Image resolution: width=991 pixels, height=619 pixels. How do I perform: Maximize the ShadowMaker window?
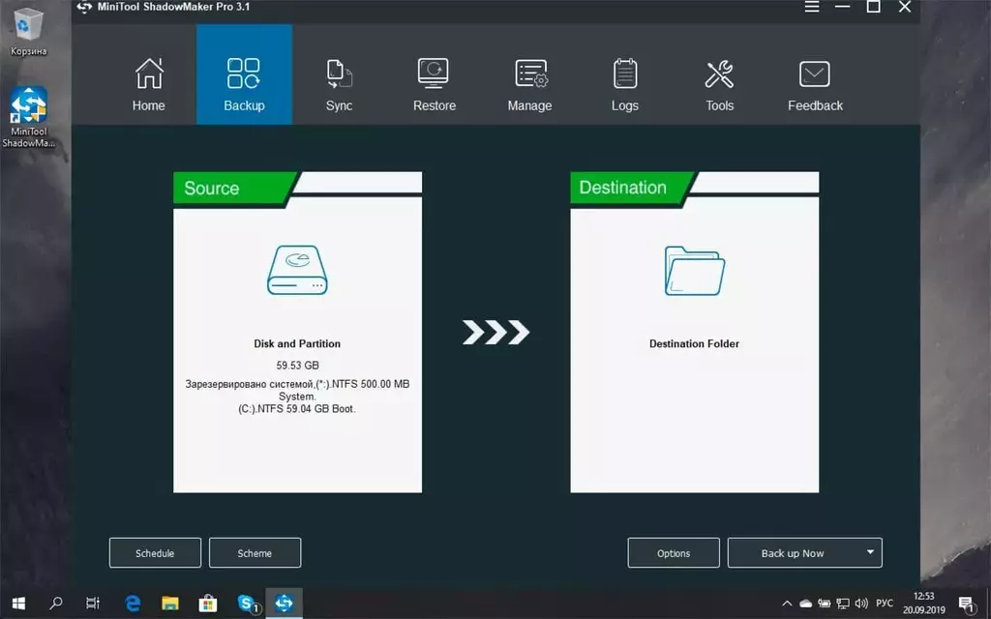(874, 7)
